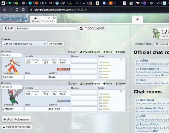Open the Rooms filter dropdown

pyautogui.click(x=161, y=44)
